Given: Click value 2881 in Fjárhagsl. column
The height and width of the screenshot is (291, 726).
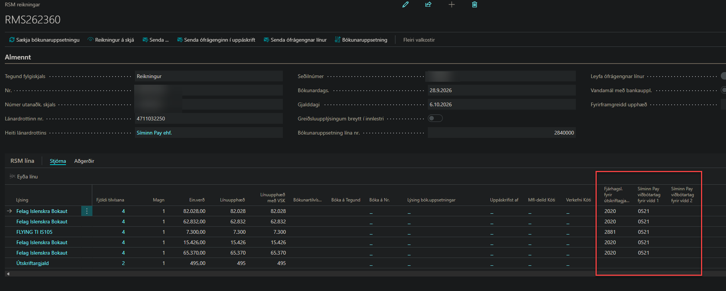Looking at the screenshot, I should coord(610,232).
